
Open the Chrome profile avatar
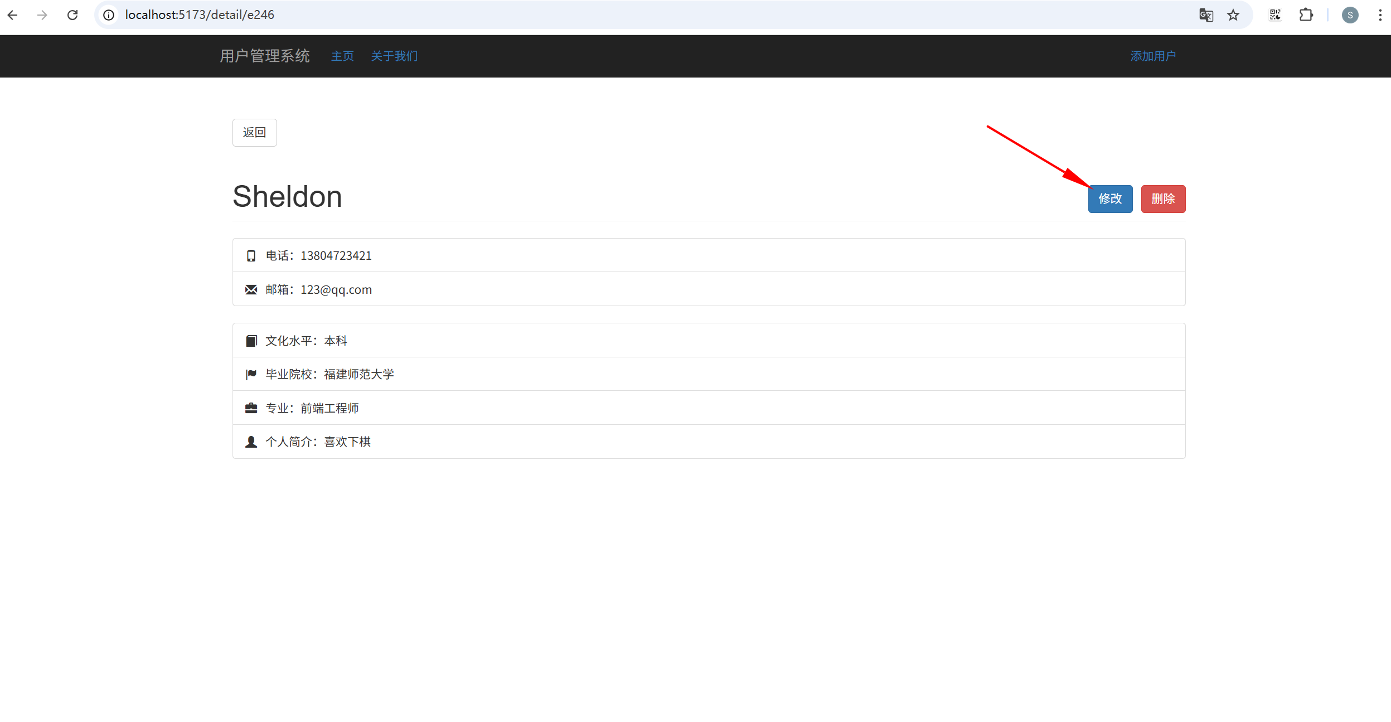[x=1350, y=15]
